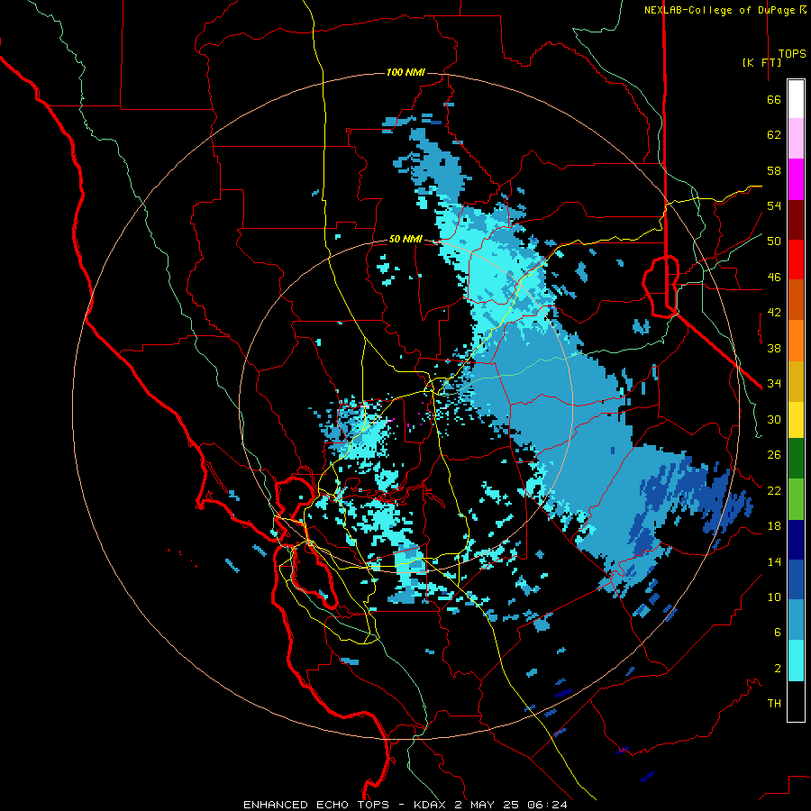Click the dark orange 42 kft legend swatch
811x811 pixels.
click(796, 300)
